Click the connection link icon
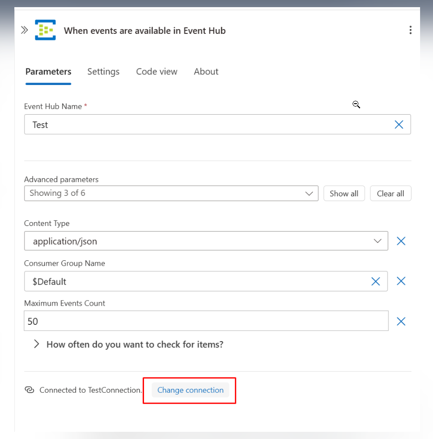Image resolution: width=433 pixels, height=439 pixels. coord(29,390)
